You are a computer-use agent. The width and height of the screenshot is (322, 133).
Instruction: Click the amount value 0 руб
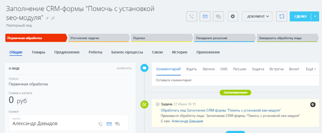pos(18,100)
